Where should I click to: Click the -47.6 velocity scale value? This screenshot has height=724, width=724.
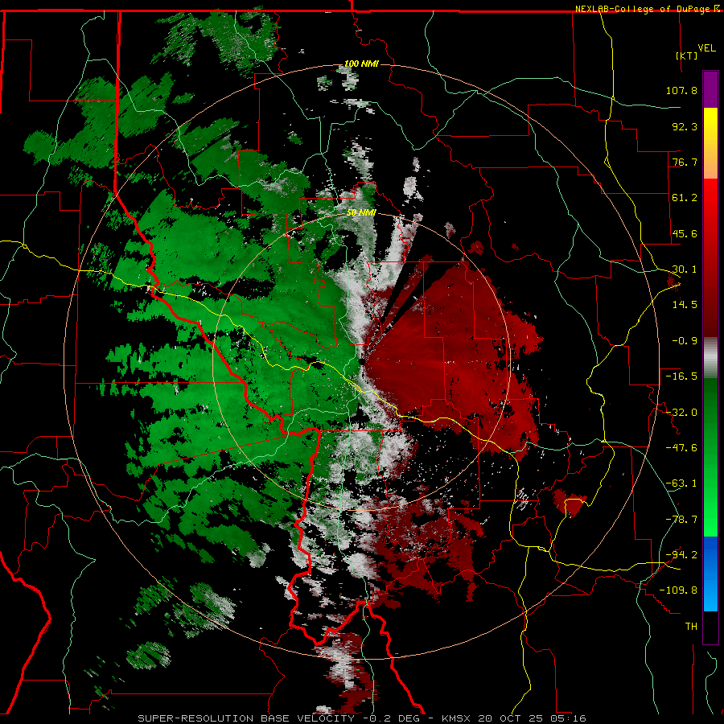point(681,448)
